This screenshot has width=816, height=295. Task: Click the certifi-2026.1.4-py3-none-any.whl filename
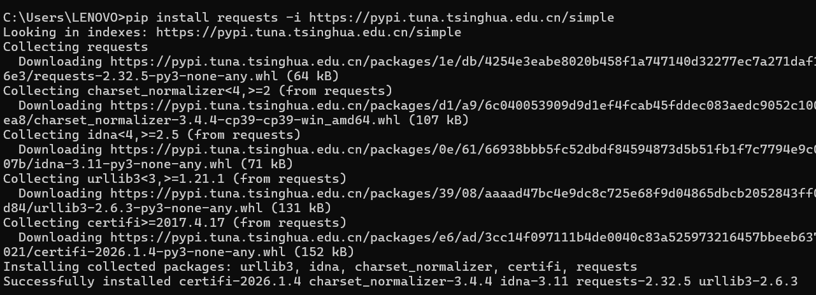152,252
